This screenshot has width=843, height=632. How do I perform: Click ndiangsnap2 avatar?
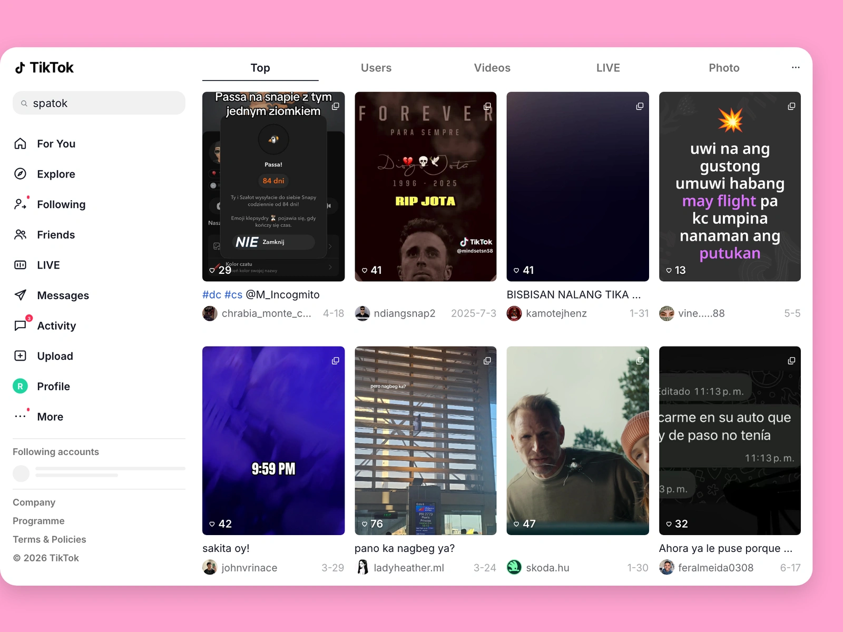[362, 313]
